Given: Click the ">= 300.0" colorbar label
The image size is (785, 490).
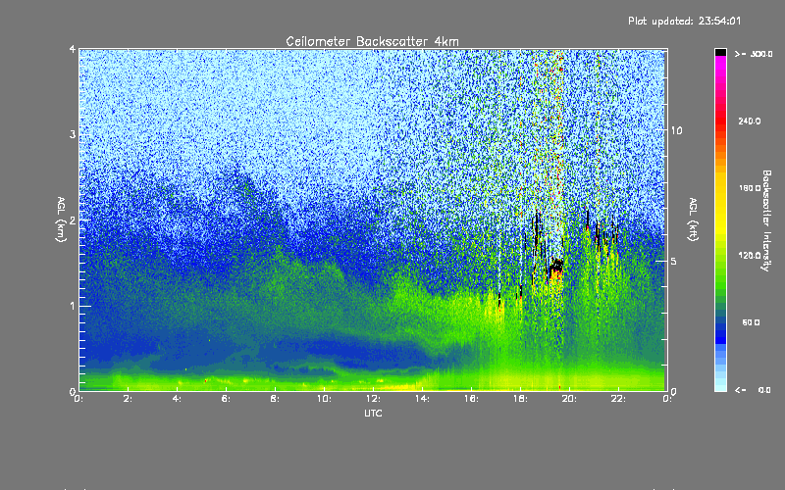Looking at the screenshot, I should (x=754, y=54).
